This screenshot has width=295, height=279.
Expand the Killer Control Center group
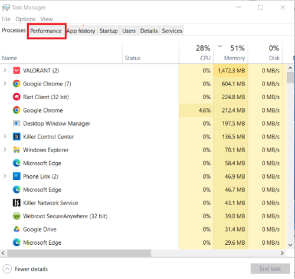(5, 136)
